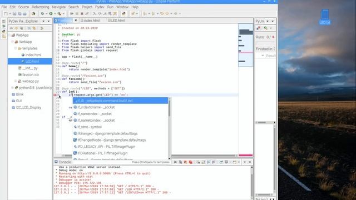356x200 pixels.
Task: Click the Save toolbar icon
Action: coord(14,13)
